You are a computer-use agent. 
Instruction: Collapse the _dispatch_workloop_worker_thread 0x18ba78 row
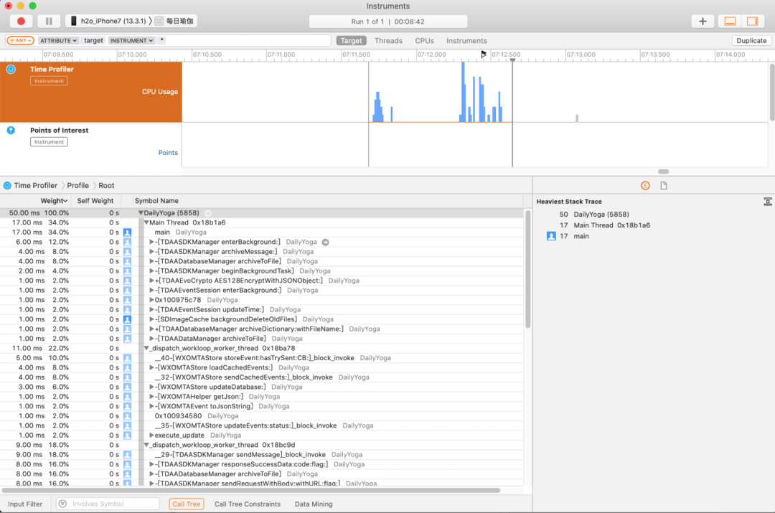click(146, 349)
